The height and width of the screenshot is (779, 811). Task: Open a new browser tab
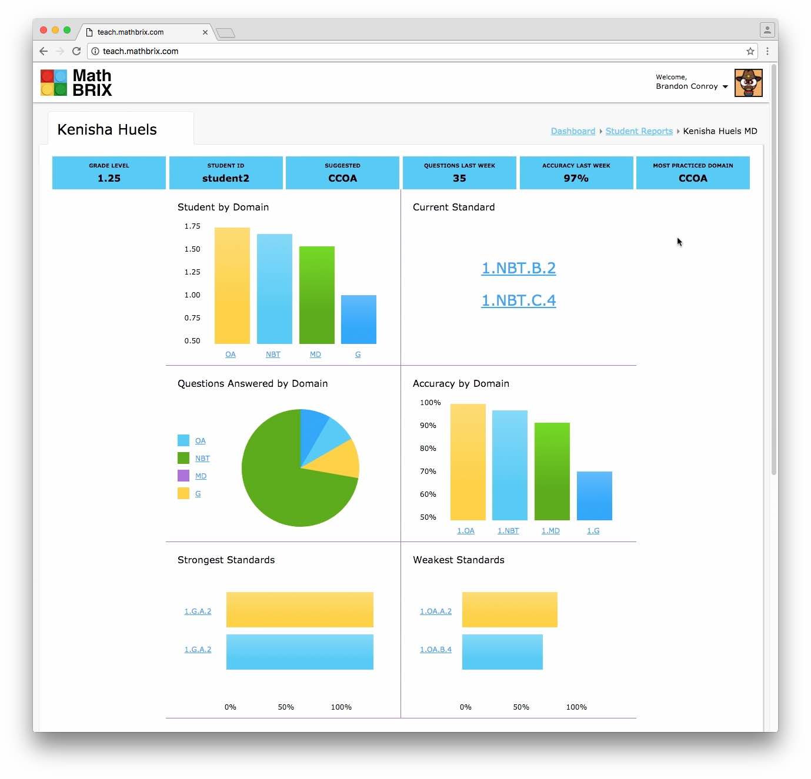pos(225,33)
